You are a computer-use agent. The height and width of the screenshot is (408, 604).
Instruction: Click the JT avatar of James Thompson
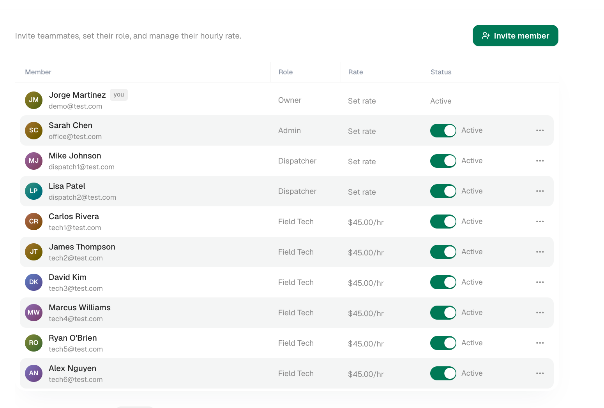tap(34, 252)
